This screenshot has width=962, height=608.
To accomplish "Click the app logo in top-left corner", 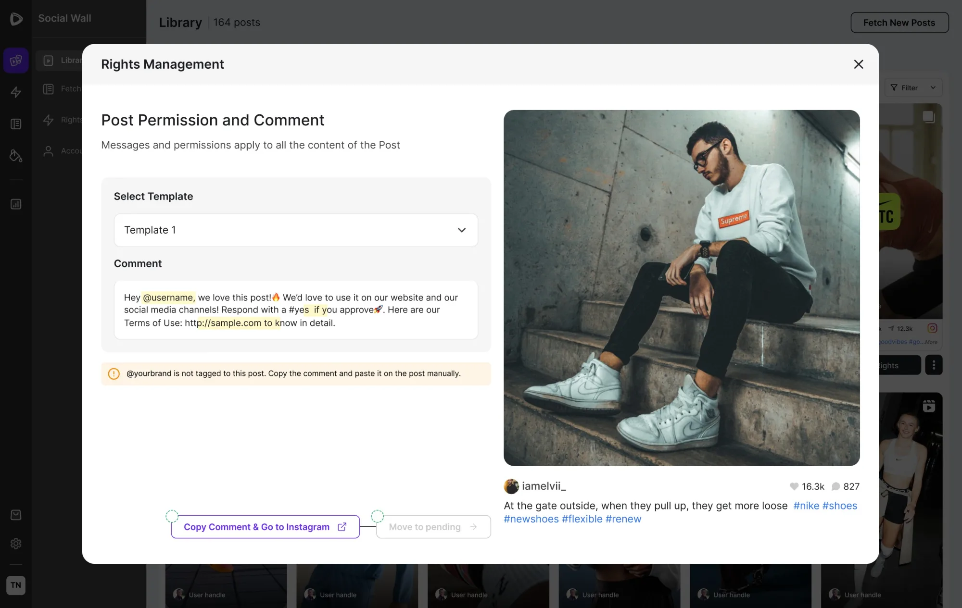I will [16, 19].
